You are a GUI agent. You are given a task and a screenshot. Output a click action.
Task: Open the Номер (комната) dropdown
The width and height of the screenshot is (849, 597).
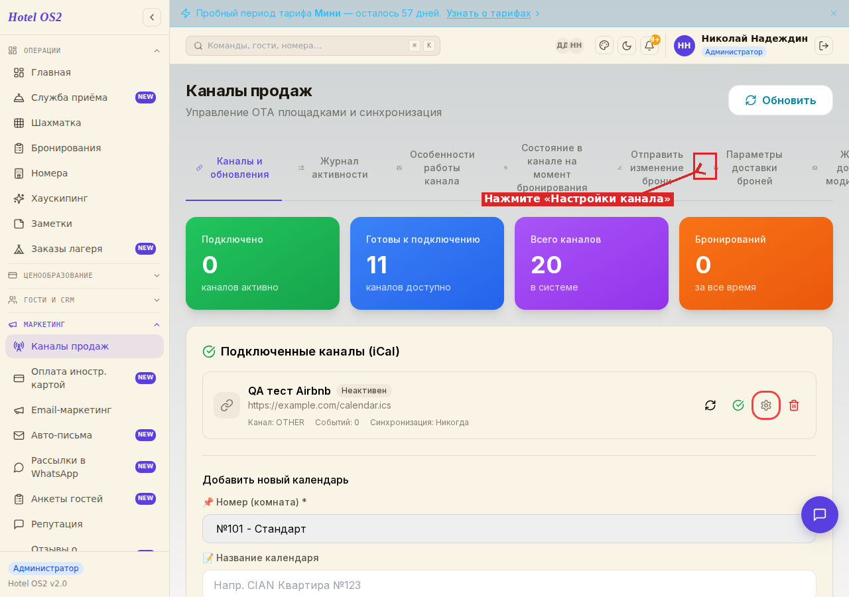coord(509,529)
